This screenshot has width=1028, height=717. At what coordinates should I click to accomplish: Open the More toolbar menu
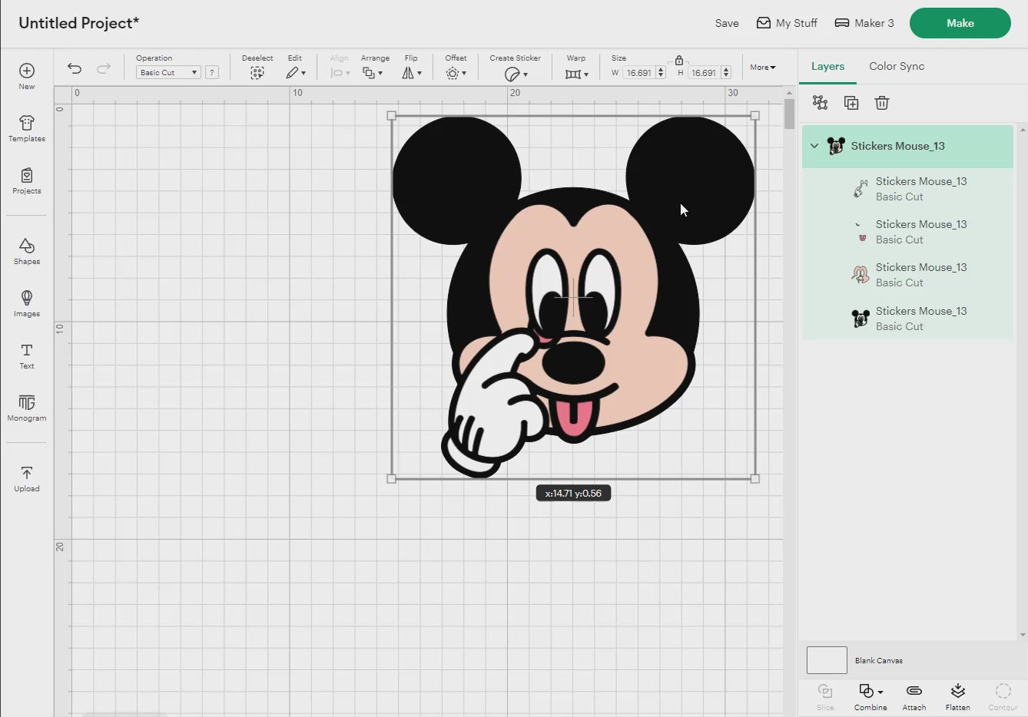coord(763,68)
